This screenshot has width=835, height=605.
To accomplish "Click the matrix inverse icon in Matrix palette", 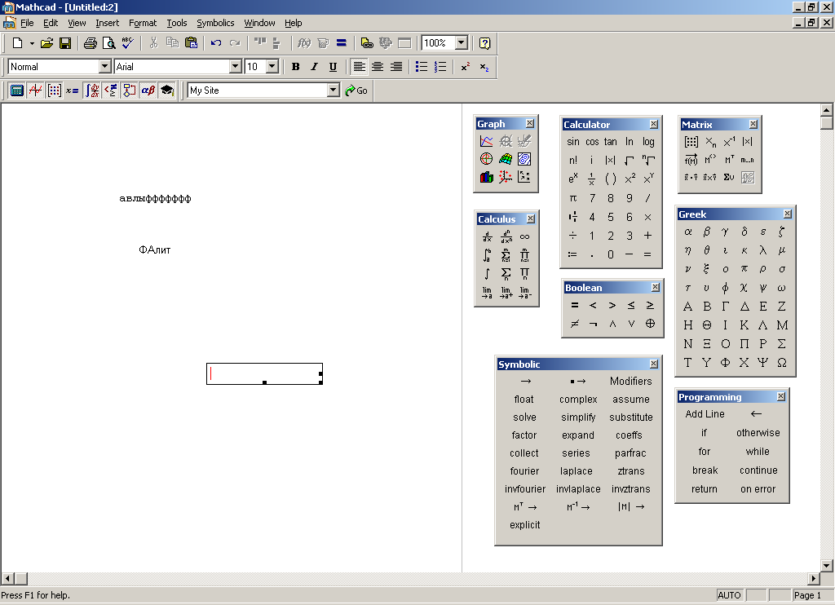I will (729, 142).
